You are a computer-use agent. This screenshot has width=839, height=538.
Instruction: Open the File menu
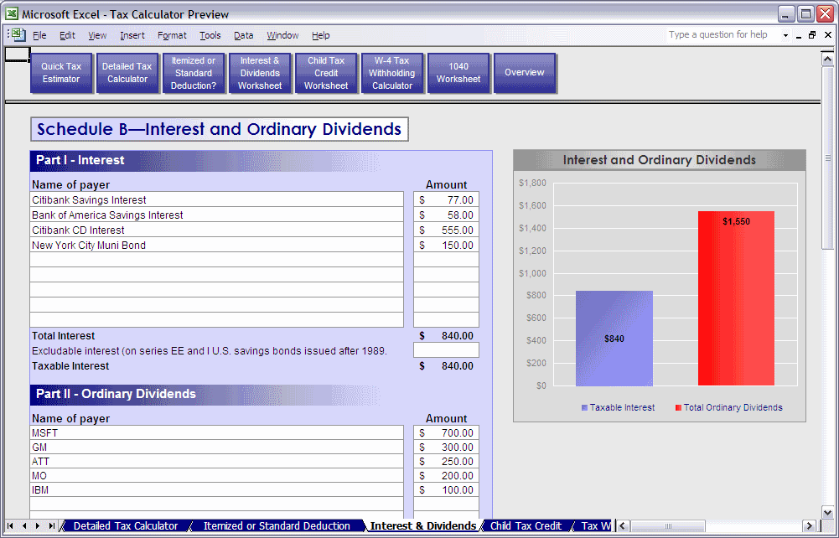(39, 35)
